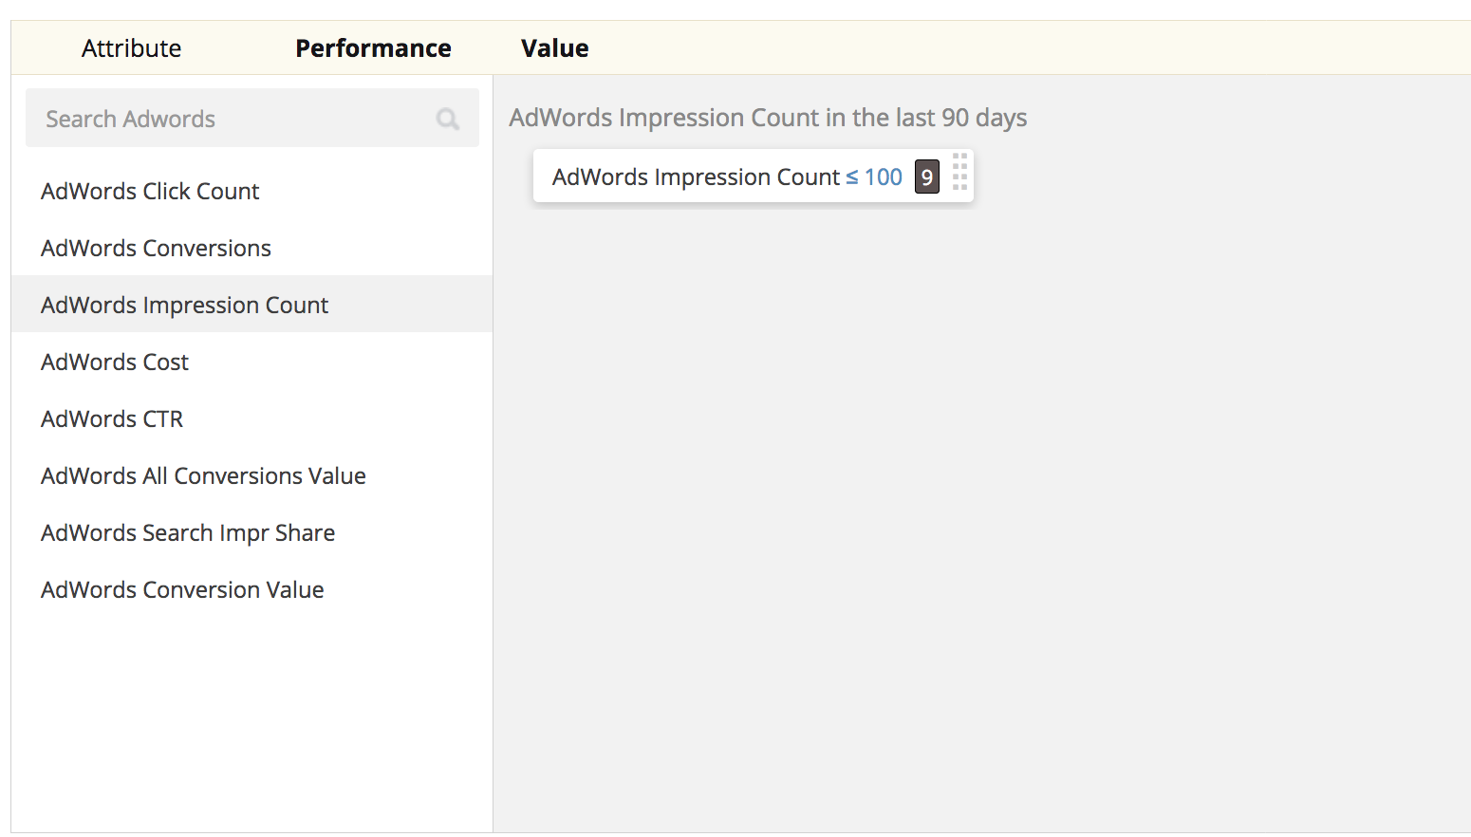Select AdWords Click Count
This screenshot has width=1471, height=837.
point(251,191)
